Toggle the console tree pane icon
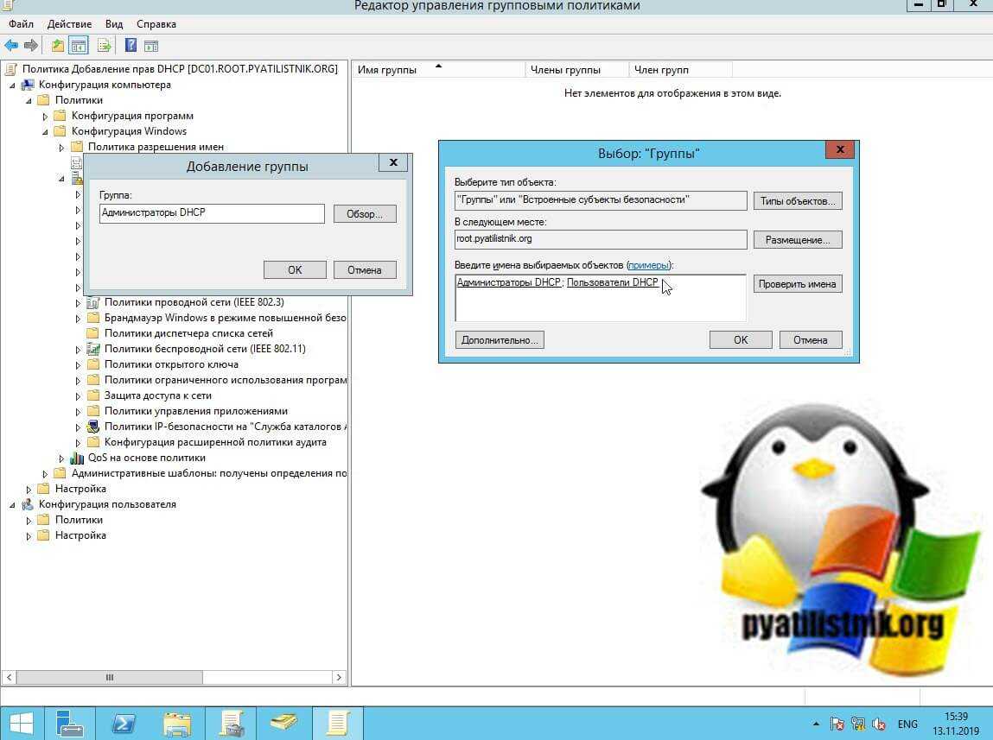The height and width of the screenshot is (740, 993). pos(79,46)
